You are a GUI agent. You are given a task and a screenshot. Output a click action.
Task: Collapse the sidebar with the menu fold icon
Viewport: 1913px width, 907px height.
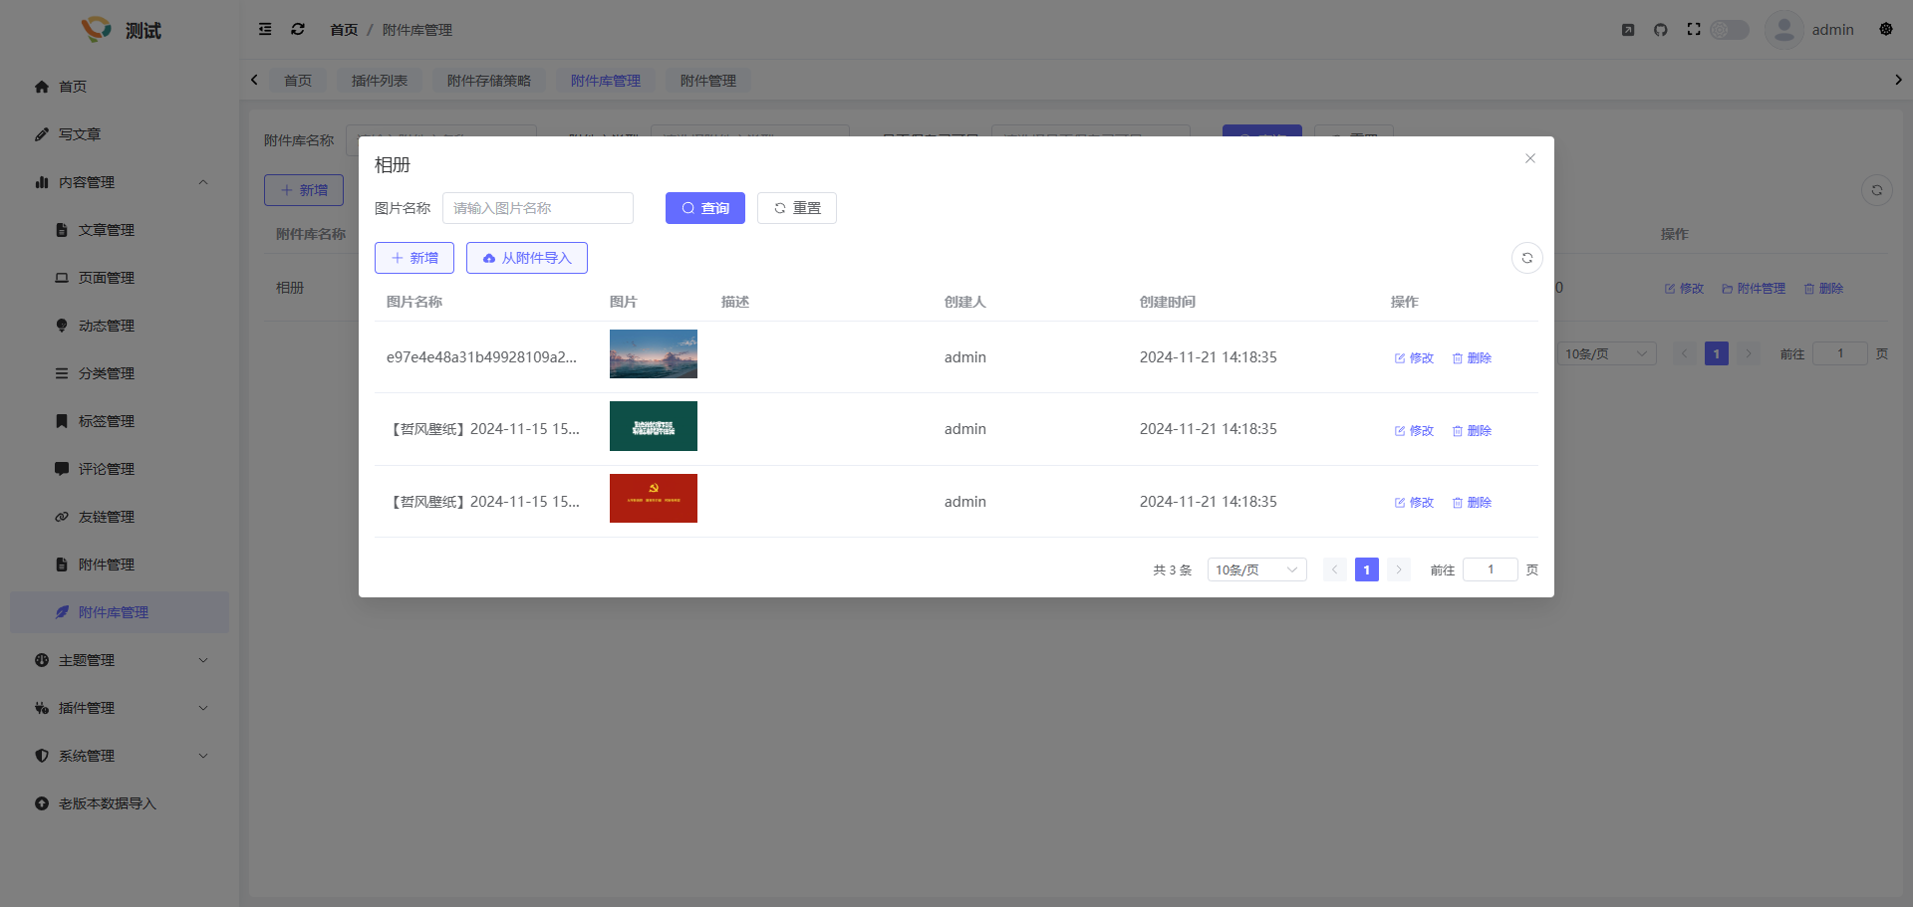tap(265, 30)
